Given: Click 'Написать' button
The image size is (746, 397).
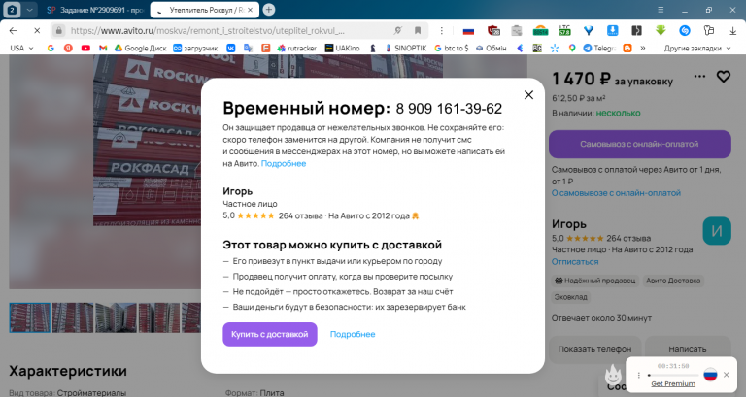Looking at the screenshot, I should 688,349.
